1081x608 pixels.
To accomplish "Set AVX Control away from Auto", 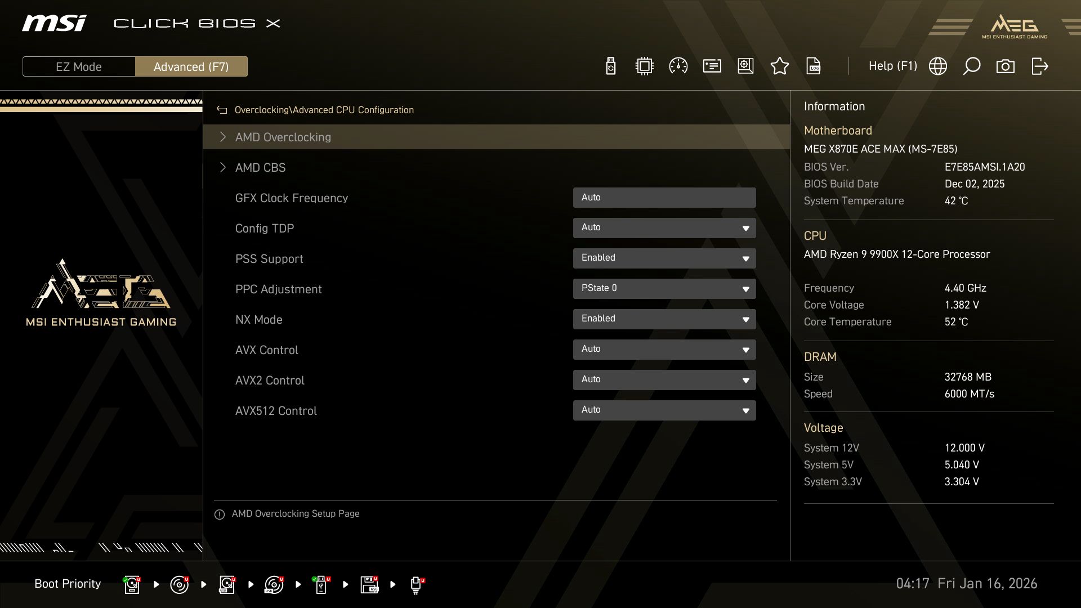I will pos(664,349).
